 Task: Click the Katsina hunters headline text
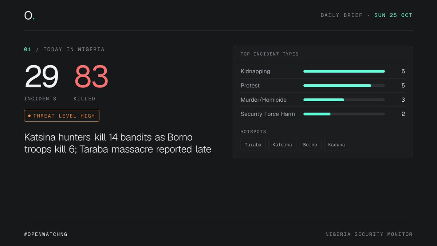118,143
